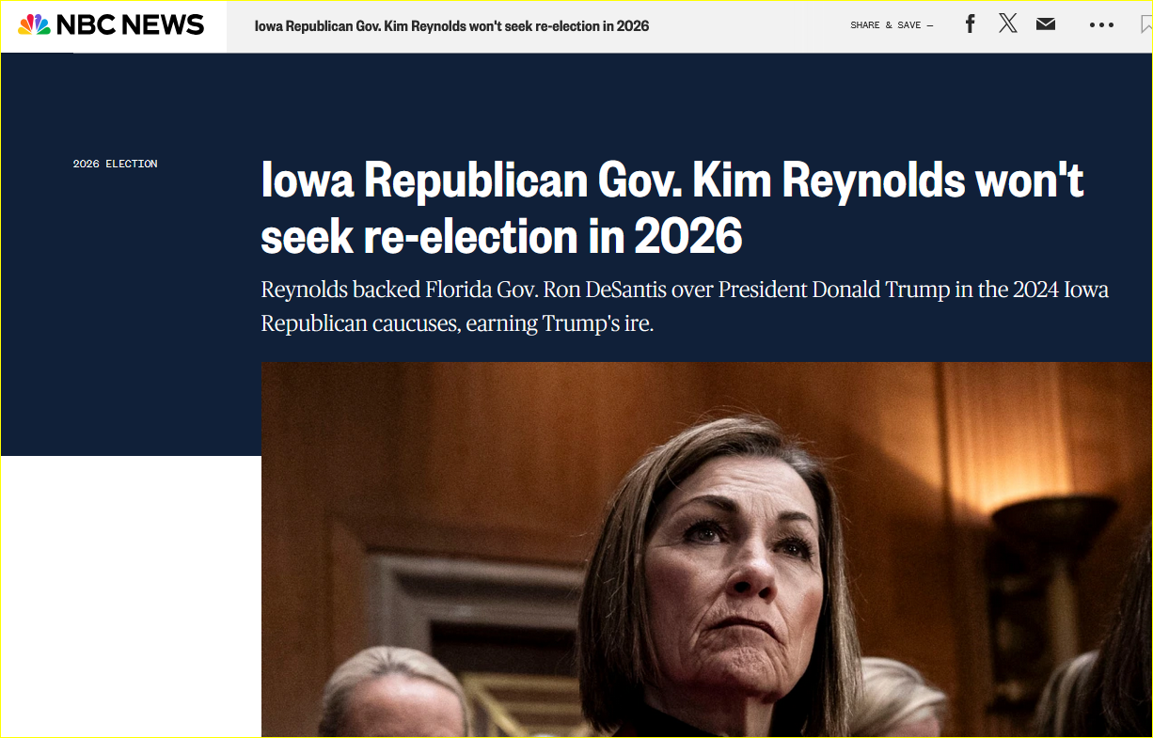1153x738 pixels.
Task: Share this story on X
Action: tap(1008, 24)
